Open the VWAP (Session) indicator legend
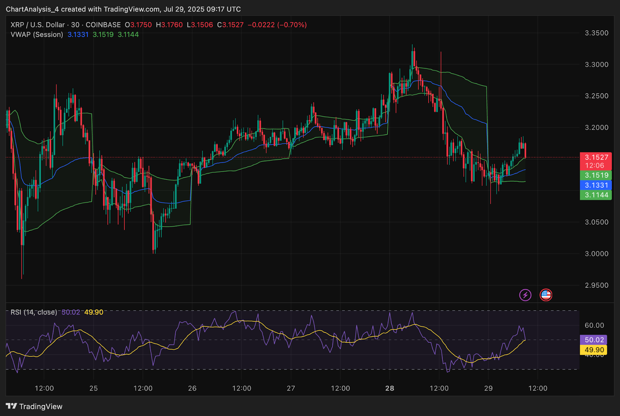620x416 pixels. (37, 34)
